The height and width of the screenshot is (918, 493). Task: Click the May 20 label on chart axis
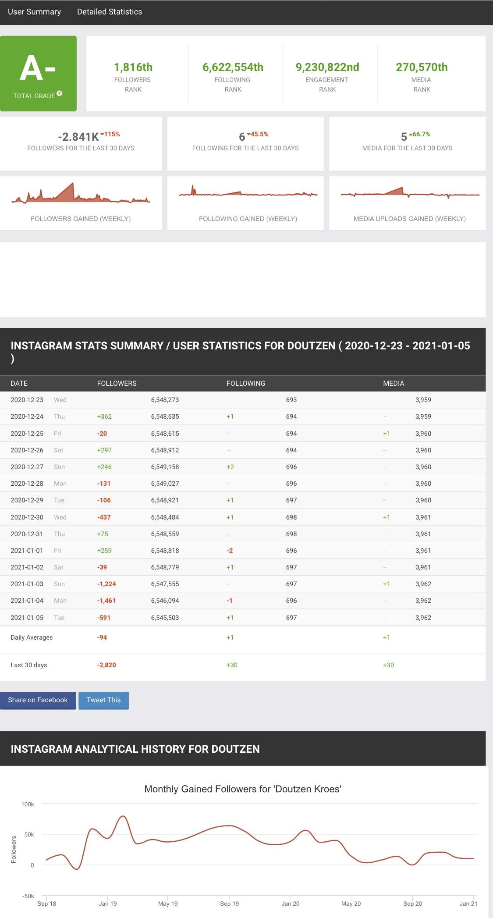pos(351,904)
